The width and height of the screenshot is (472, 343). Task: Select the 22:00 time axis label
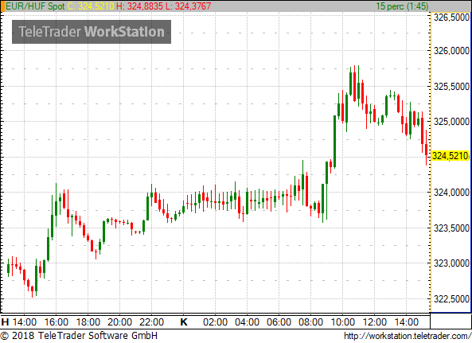[151, 322]
